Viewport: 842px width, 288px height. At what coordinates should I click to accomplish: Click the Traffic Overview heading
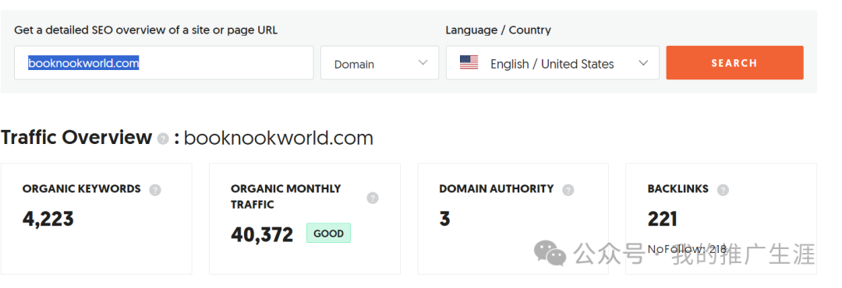(x=76, y=138)
